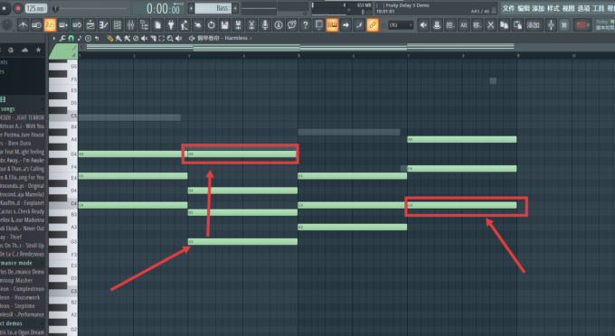
Task: Toggle the orange 3.2.1 countdown button
Action: [x=50, y=25]
